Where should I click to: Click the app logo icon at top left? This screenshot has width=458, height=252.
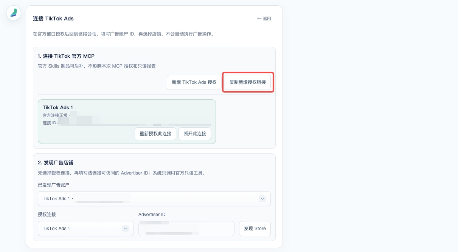14,13
